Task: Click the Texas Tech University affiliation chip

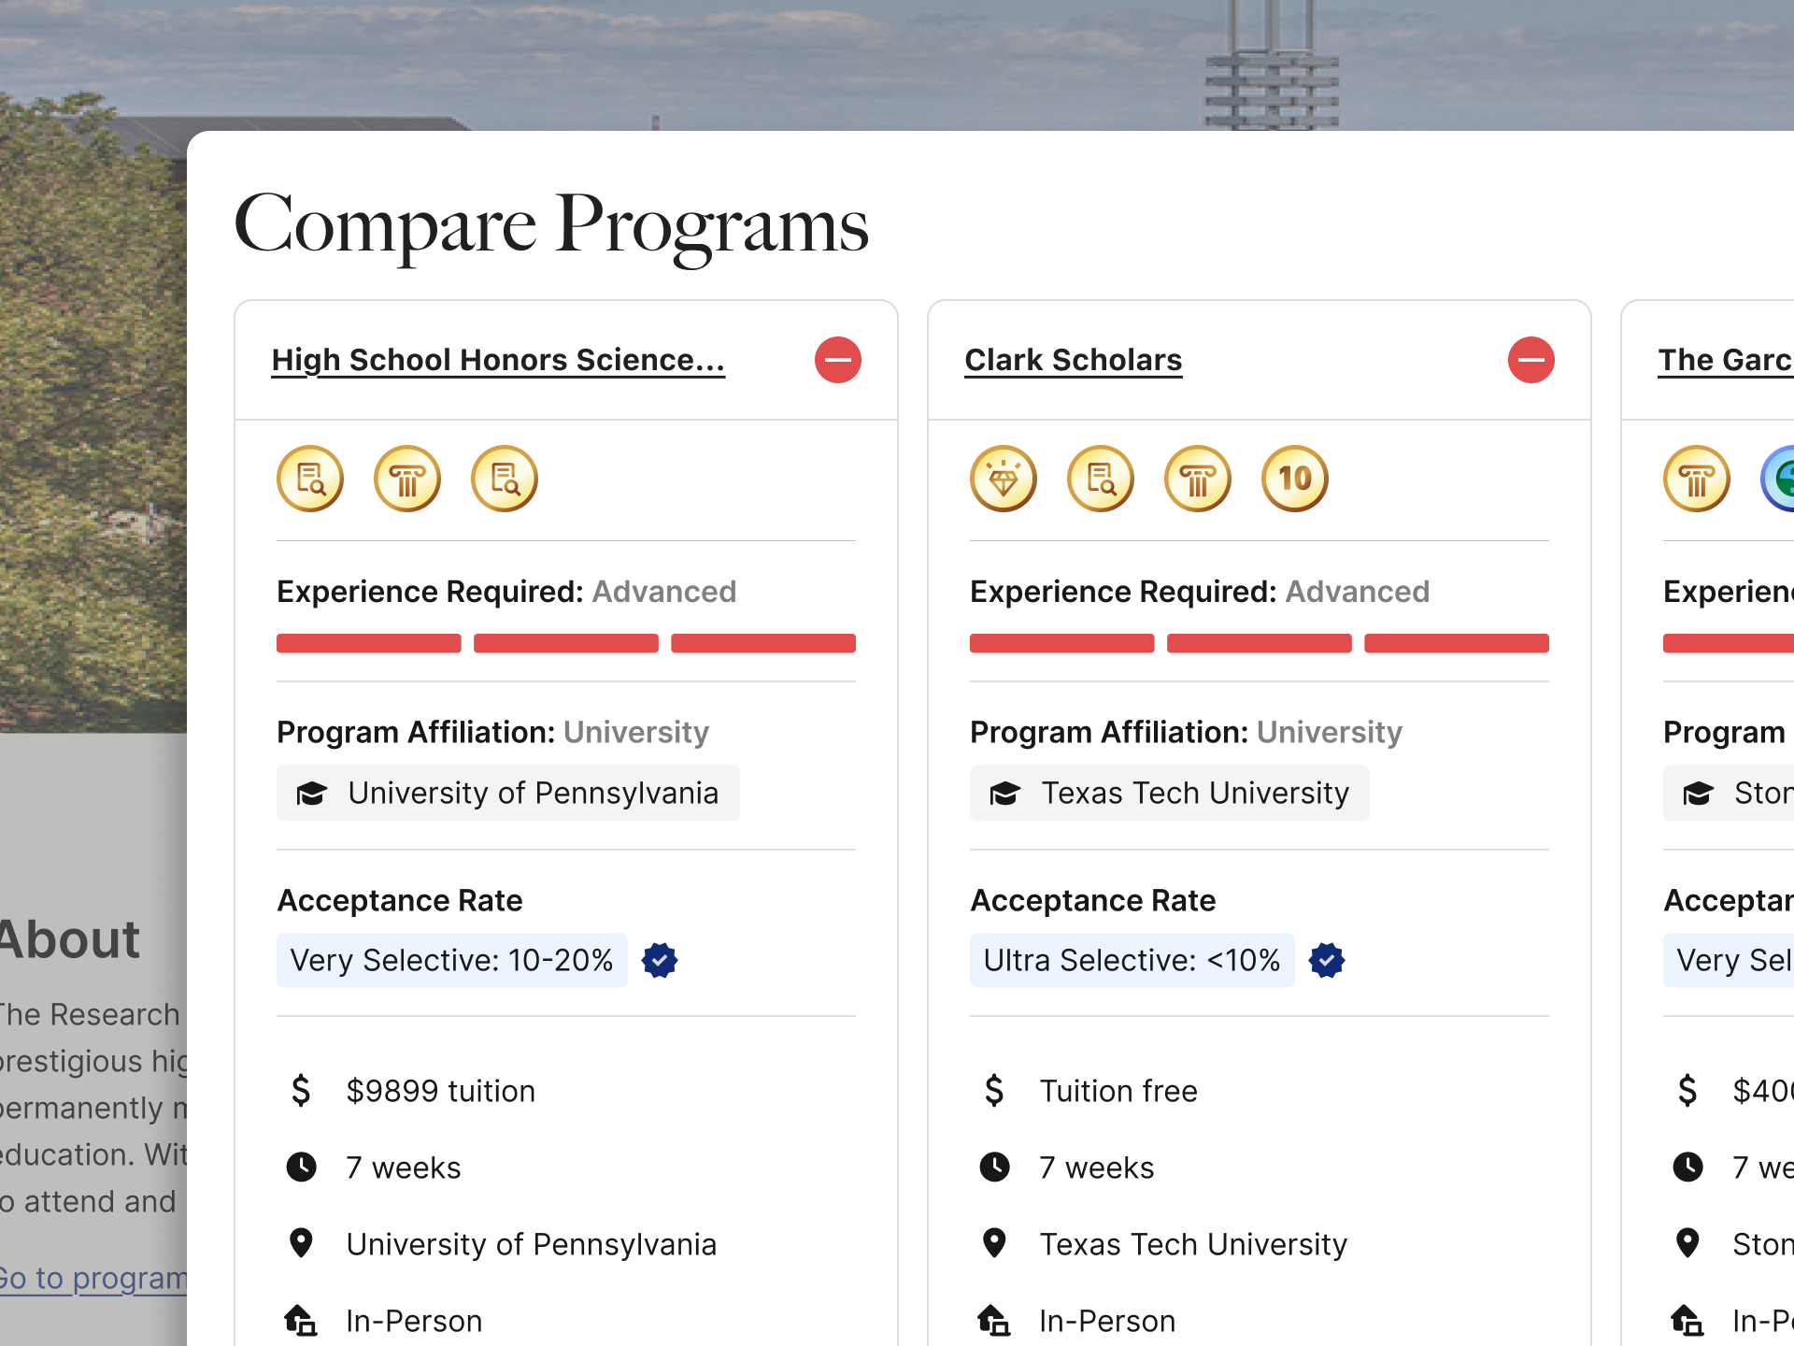Action: coord(1169,794)
